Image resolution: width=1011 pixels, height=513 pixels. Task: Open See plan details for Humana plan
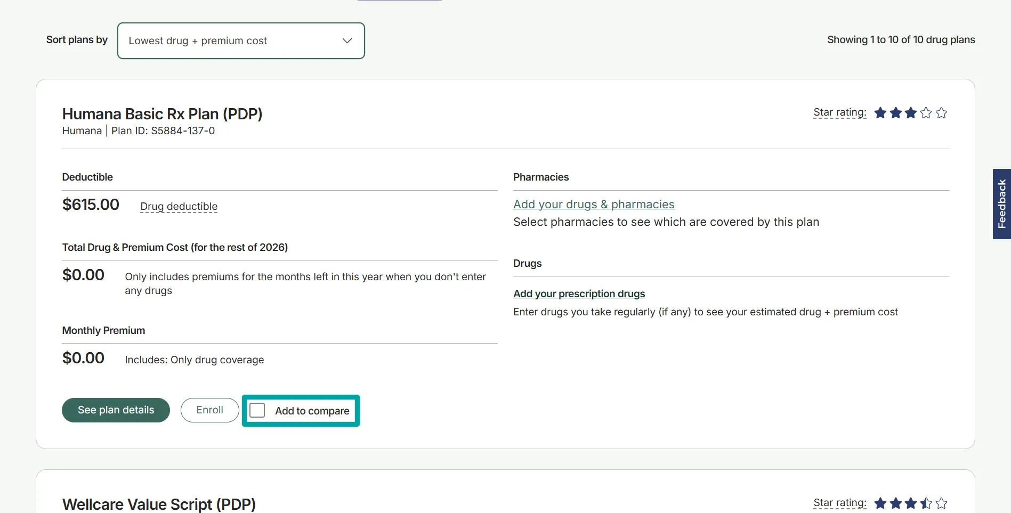point(116,410)
